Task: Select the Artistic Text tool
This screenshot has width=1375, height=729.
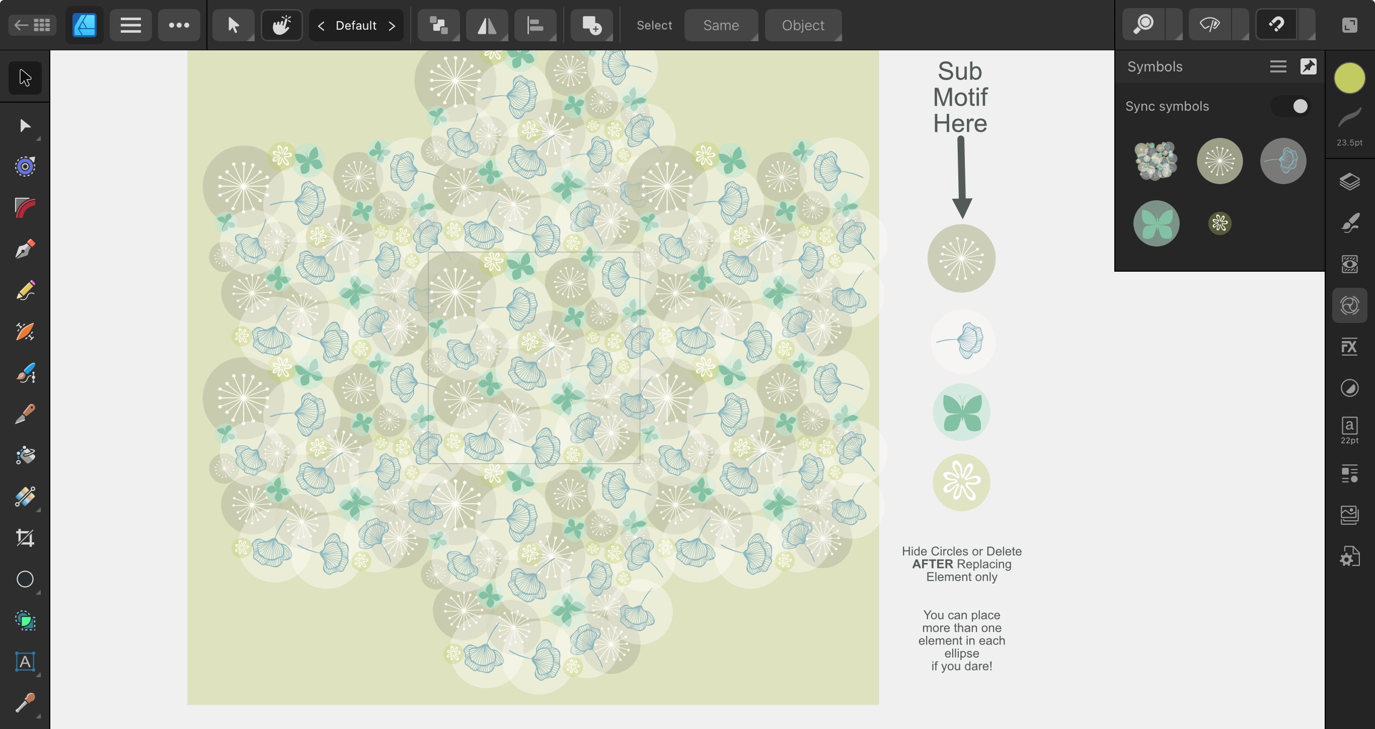Action: [25, 662]
